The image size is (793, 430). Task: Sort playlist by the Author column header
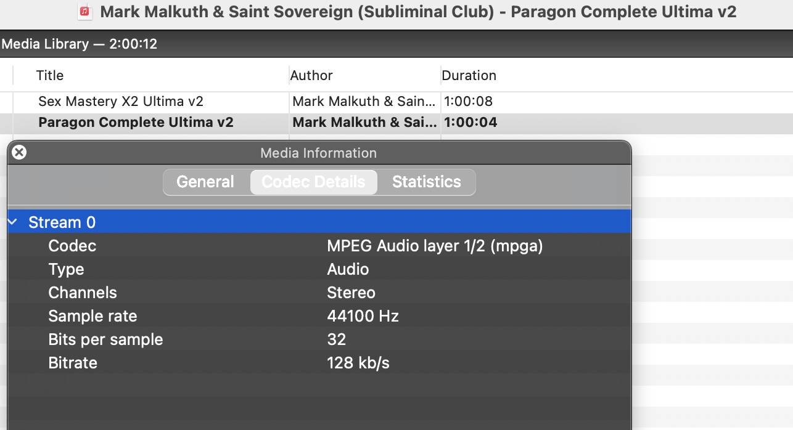click(311, 76)
